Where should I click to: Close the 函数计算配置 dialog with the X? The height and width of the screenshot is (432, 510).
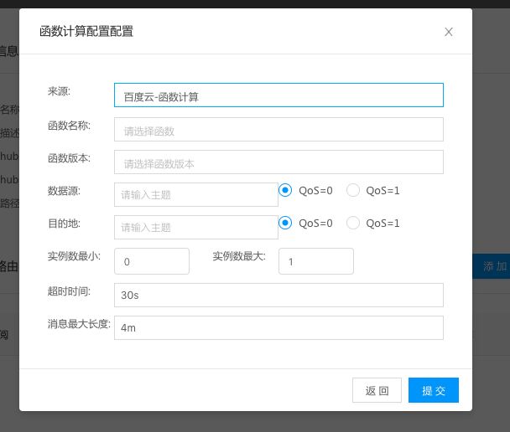(449, 32)
